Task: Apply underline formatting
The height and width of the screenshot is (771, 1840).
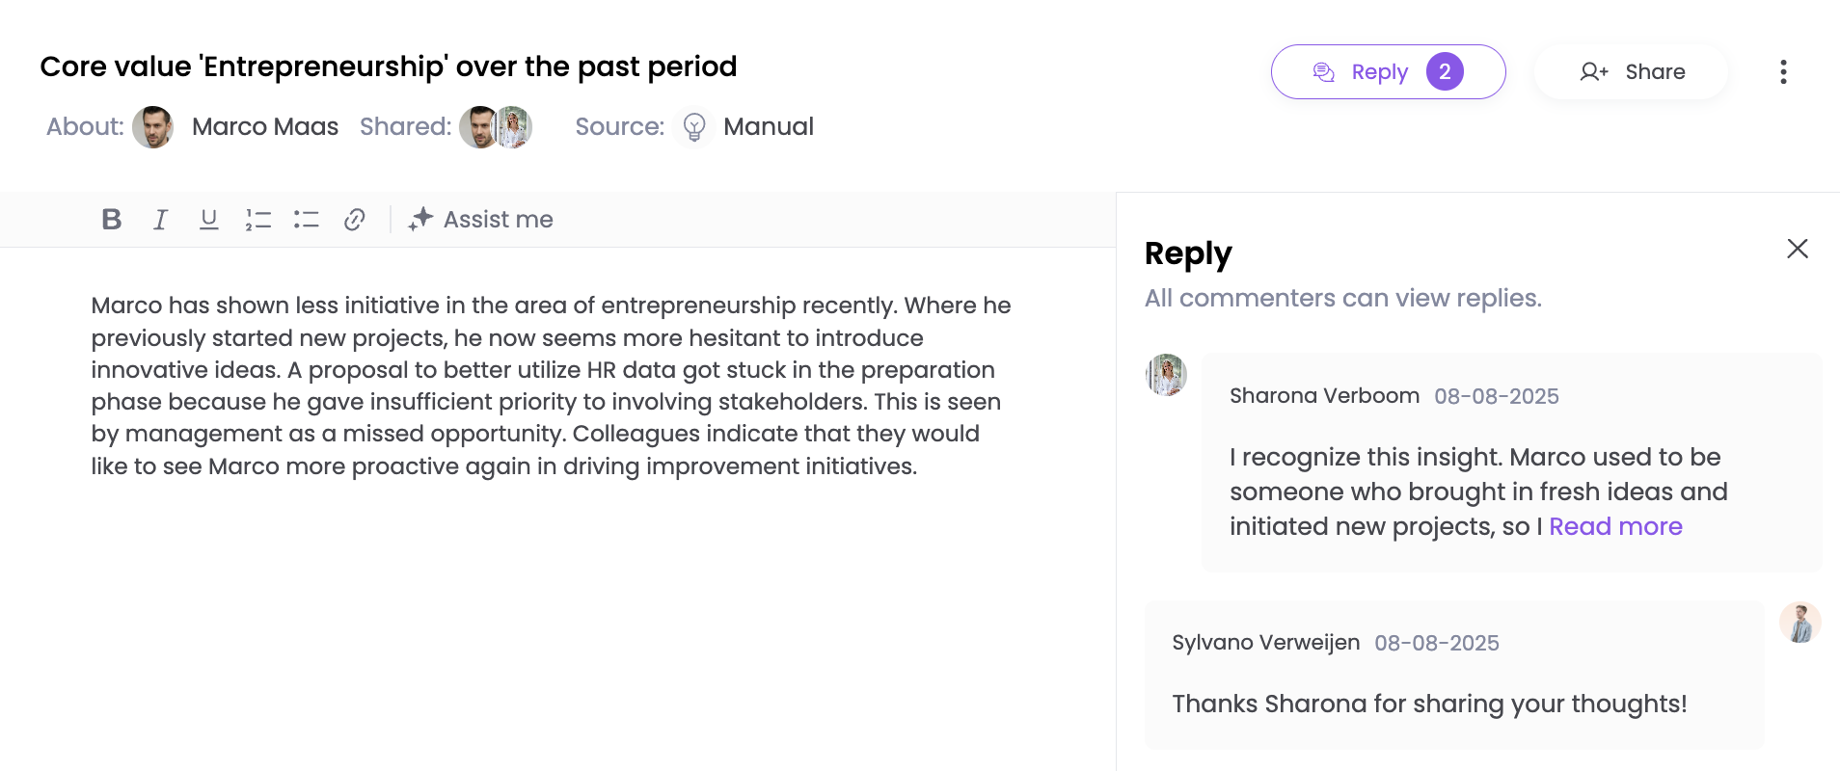Action: (x=208, y=220)
